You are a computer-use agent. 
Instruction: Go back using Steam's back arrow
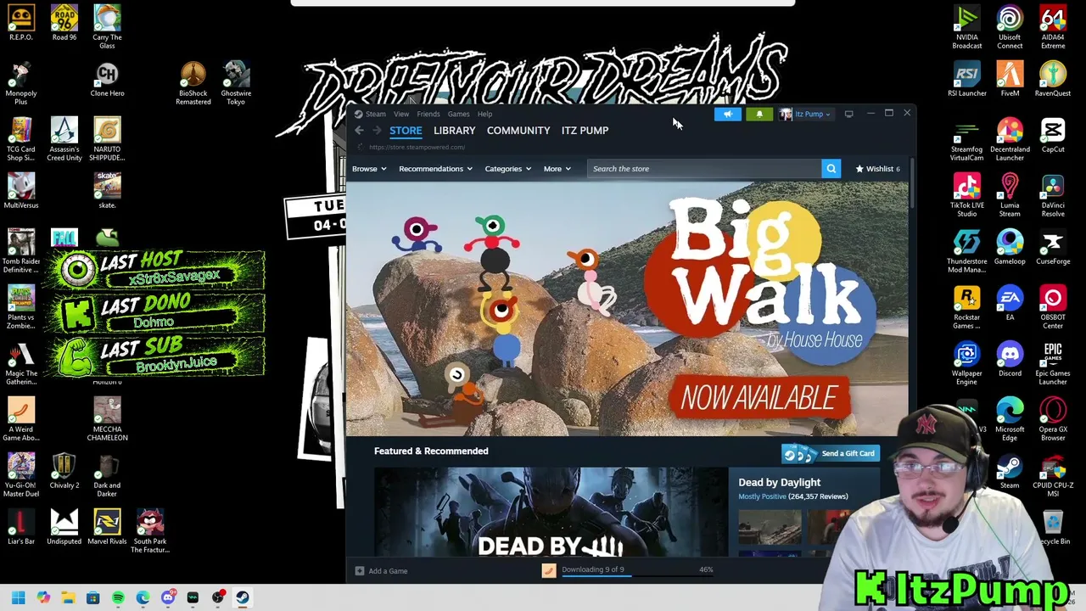point(359,131)
